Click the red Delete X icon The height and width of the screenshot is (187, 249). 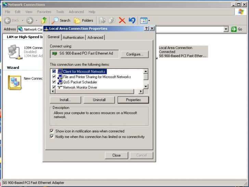tap(122, 21)
